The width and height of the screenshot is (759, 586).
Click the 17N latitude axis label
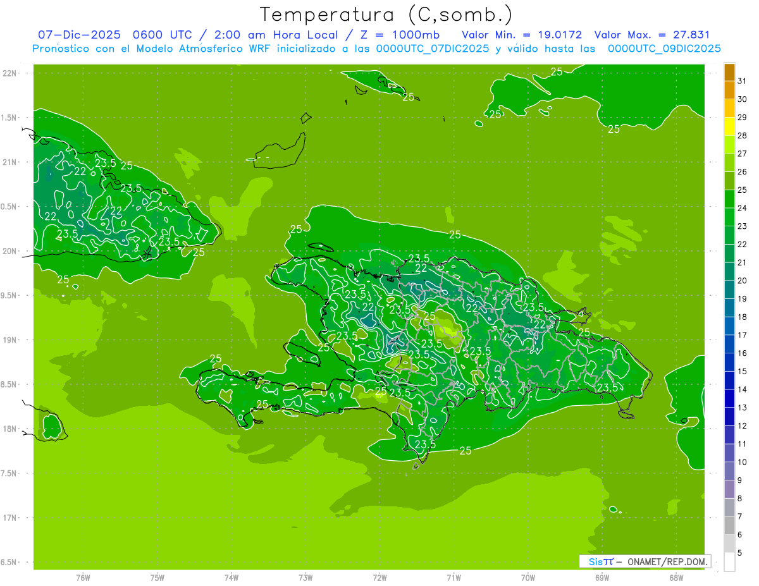[x=11, y=518]
